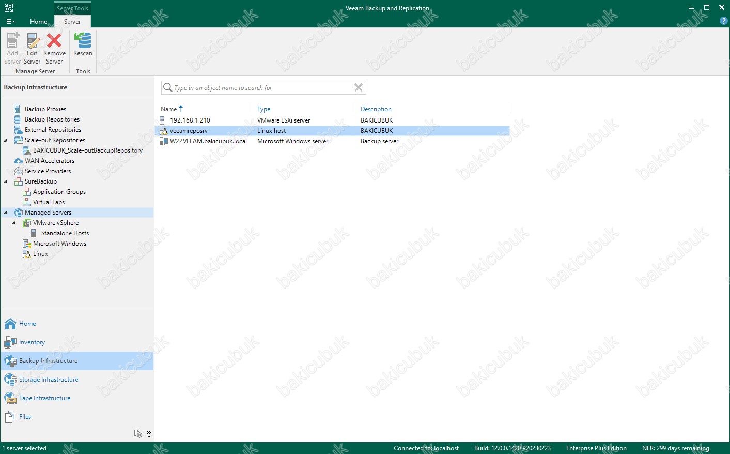
Task: Select BAKICUBUK_Scale-outBackupRepository tree item
Action: [x=88, y=150]
